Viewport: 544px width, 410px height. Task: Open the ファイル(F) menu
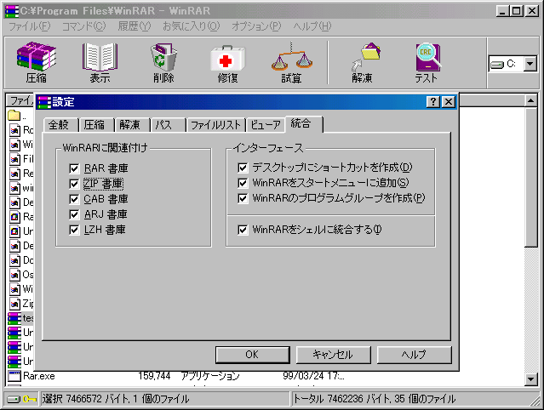[x=30, y=26]
